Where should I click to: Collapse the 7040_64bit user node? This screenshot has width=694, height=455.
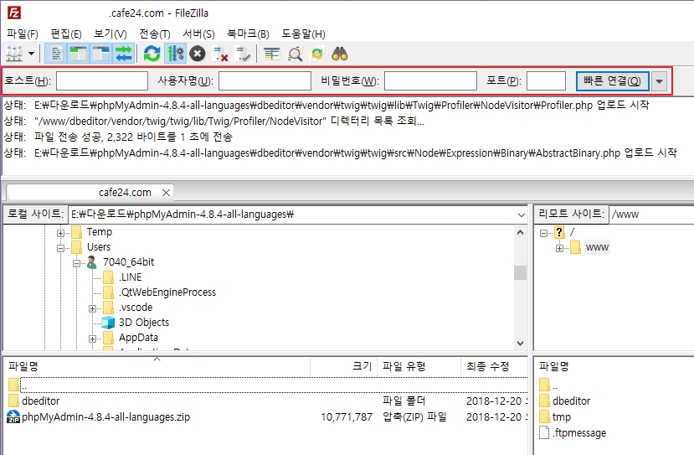point(76,263)
